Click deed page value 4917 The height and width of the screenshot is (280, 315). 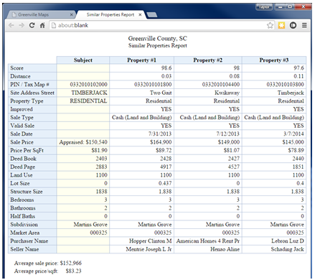click(166, 167)
